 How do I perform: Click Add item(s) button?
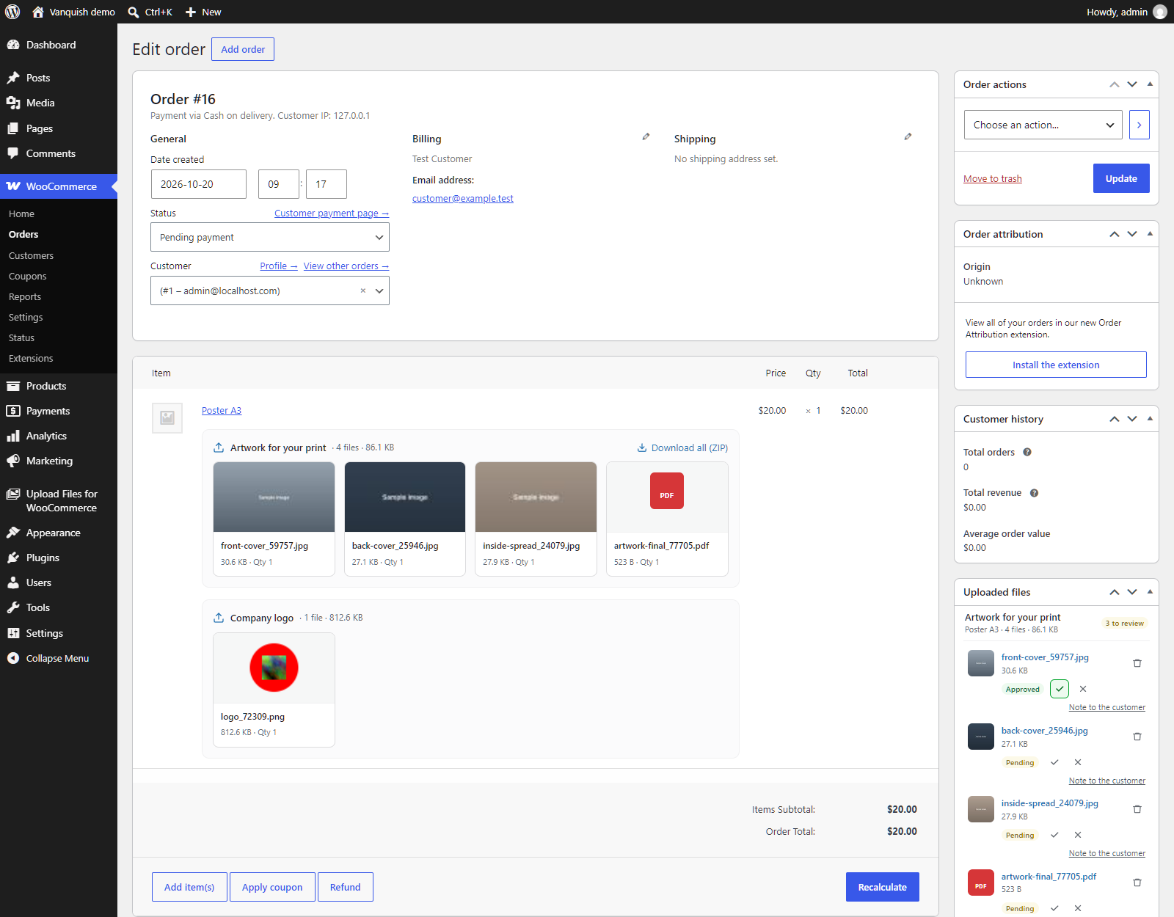(x=189, y=887)
